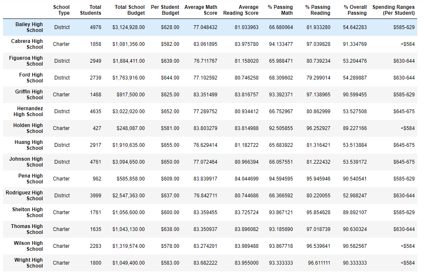Viewport: 424px width, 276px height.
Task: Click Griffin High School's Charter type cell
Action: coord(61,95)
